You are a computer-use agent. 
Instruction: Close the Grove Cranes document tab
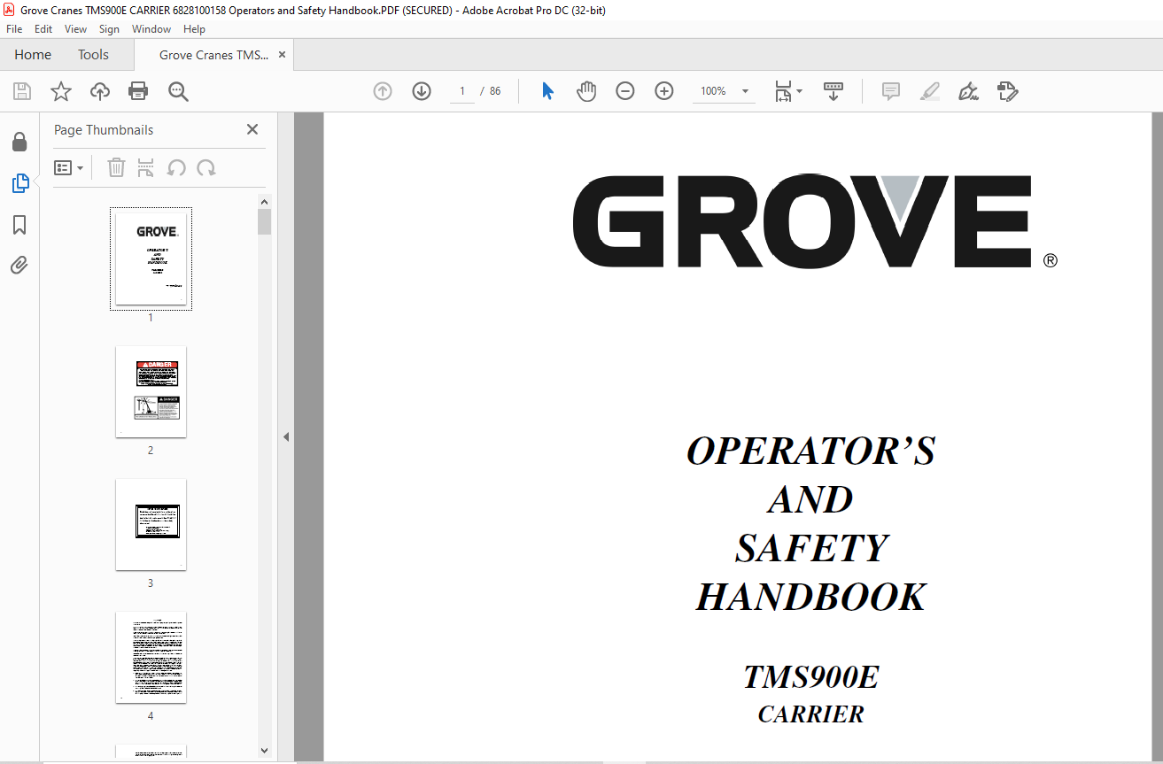[x=282, y=55]
